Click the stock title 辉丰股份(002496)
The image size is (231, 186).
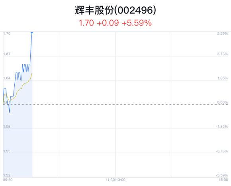115,10
